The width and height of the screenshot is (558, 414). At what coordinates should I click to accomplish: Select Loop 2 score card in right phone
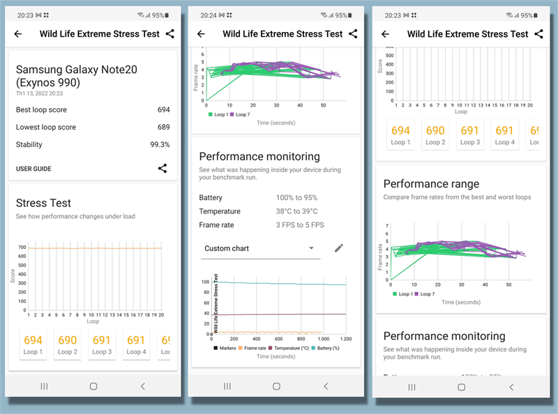pos(435,135)
